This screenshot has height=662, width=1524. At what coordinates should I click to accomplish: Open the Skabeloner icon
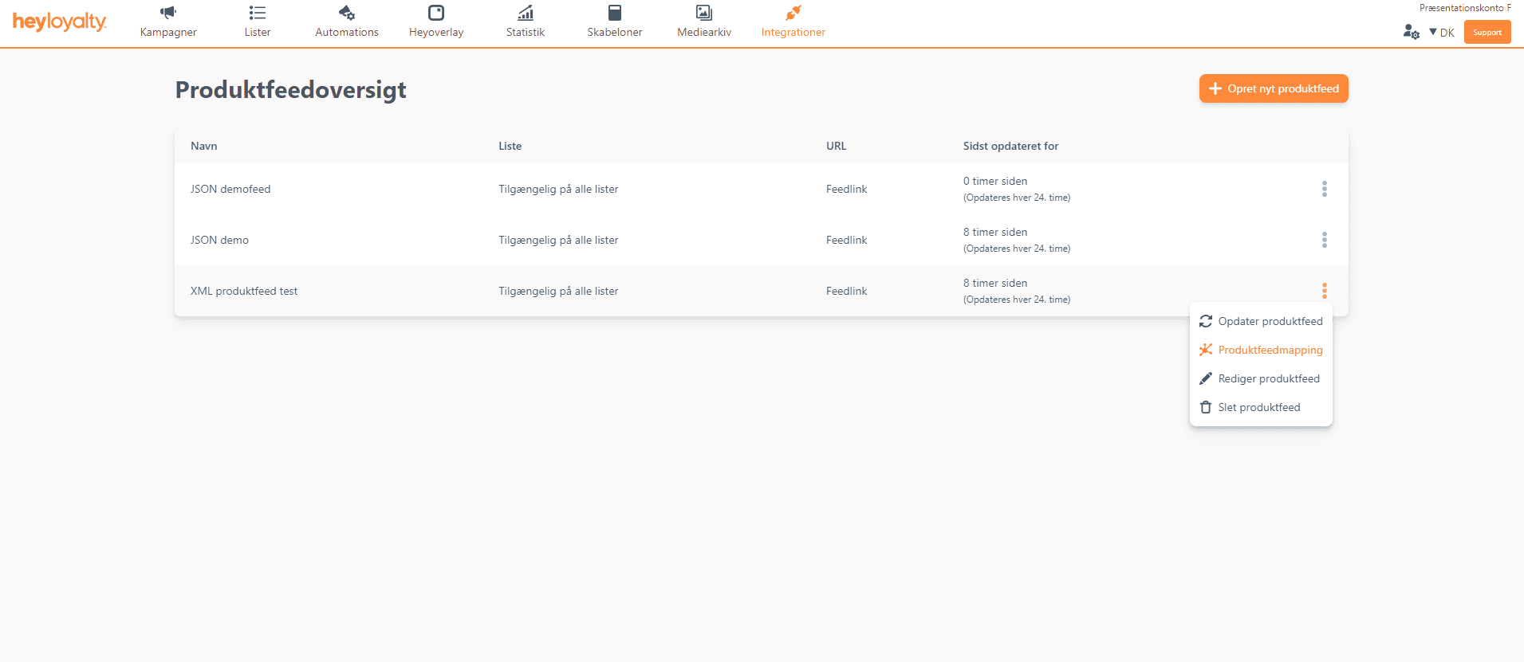click(615, 13)
